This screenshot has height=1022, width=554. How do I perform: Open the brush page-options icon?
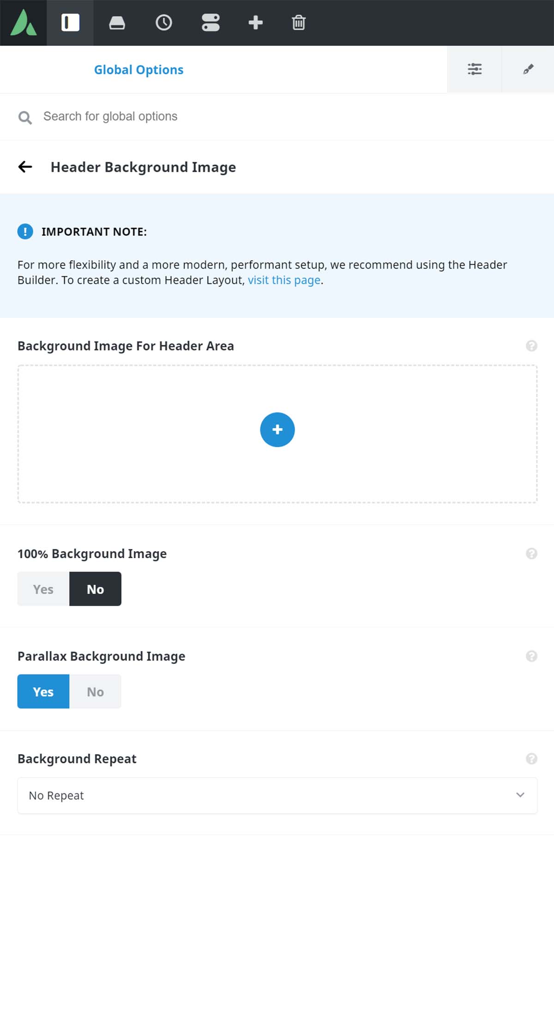click(528, 69)
